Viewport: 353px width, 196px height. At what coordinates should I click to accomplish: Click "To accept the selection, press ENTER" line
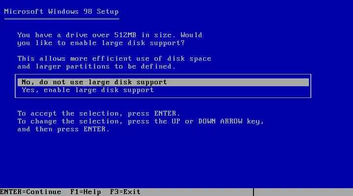(99, 113)
